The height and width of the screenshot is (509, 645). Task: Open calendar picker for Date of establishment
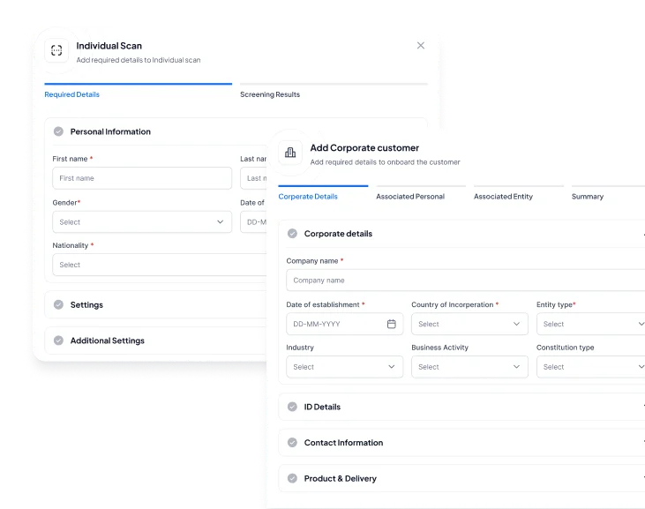point(391,324)
